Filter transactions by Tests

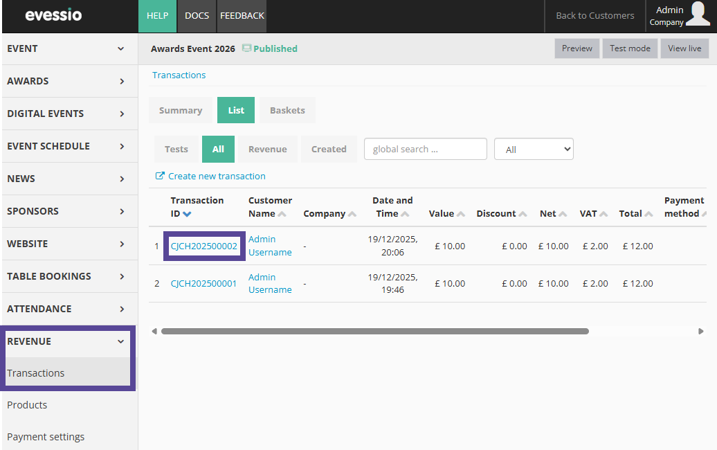(x=176, y=149)
